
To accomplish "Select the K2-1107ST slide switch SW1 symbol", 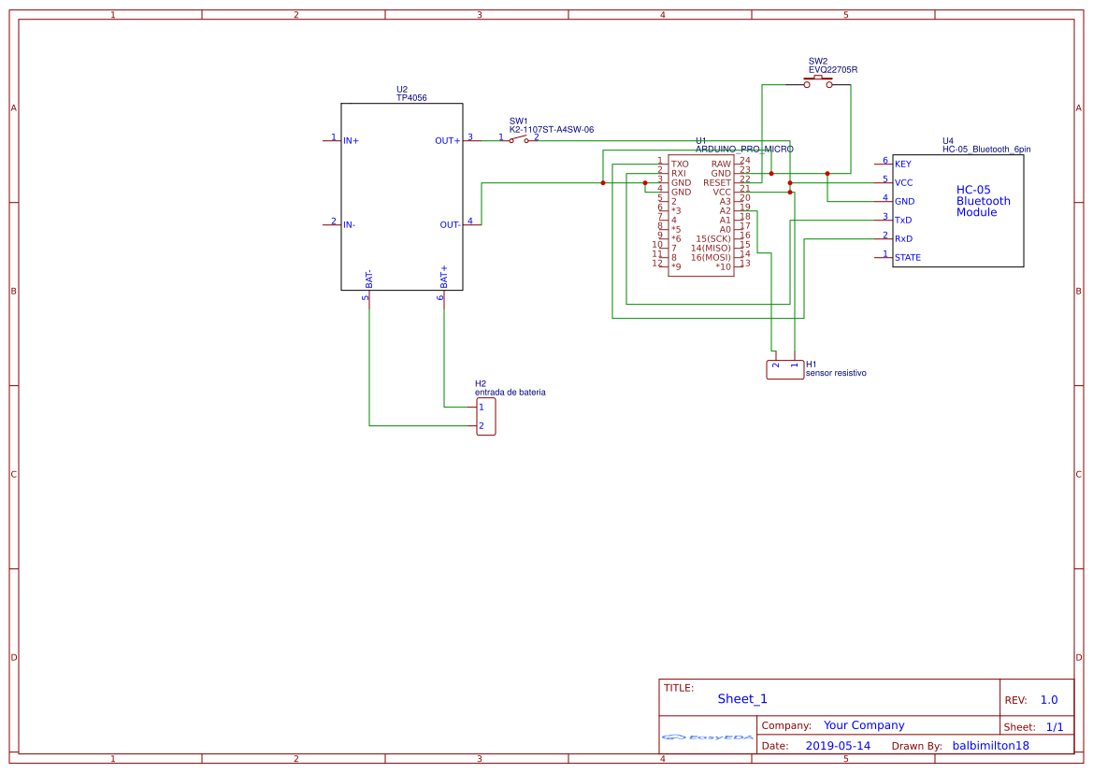I will pyautogui.click(x=520, y=137).
